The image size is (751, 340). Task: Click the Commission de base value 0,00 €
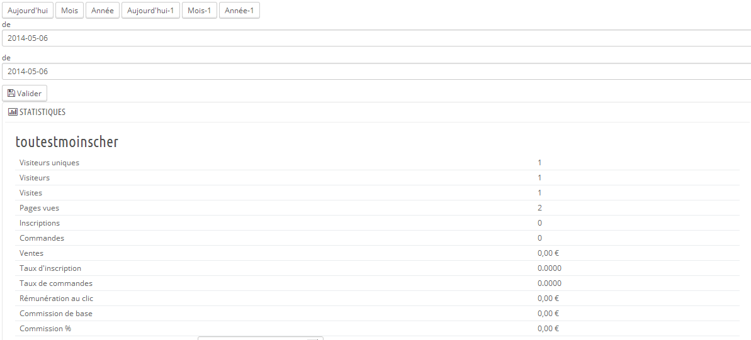click(x=548, y=314)
